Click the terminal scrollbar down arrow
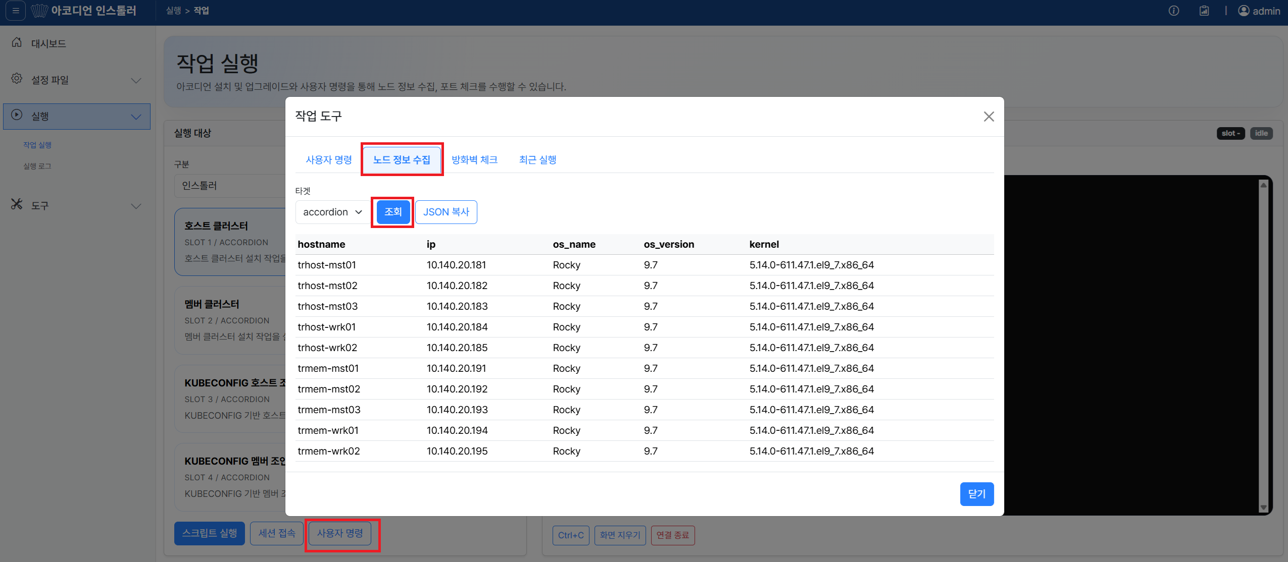This screenshot has width=1288, height=562. [x=1263, y=508]
